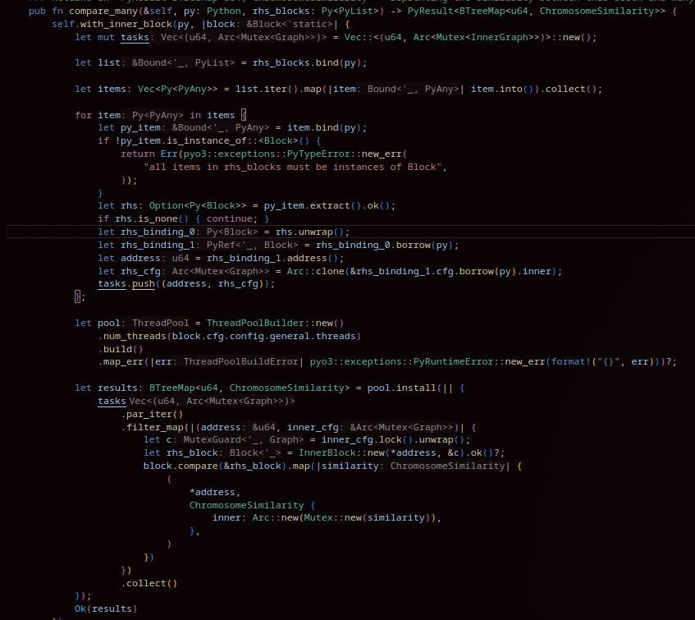Image resolution: width=695 pixels, height=620 pixels.
Task: Click with_inner_block method call
Action: (126, 24)
